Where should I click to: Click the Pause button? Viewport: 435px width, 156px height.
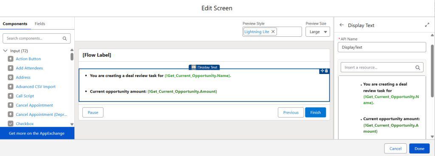tap(93, 112)
